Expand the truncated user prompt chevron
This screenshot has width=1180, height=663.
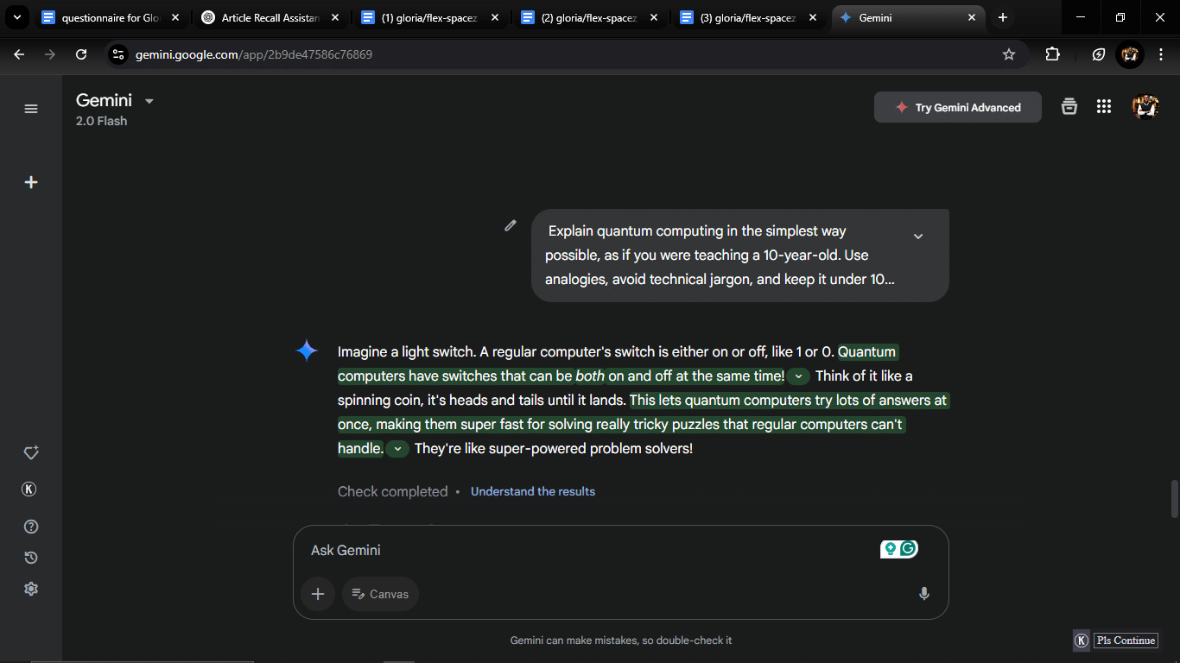point(918,237)
